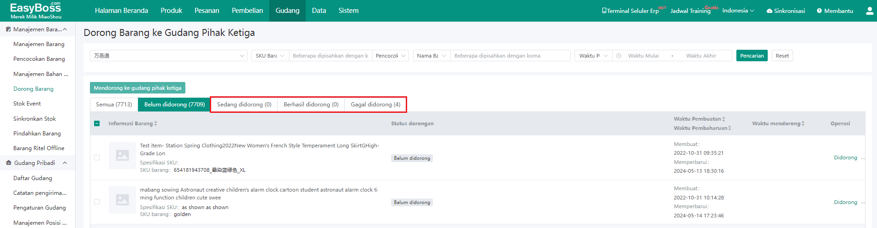Click the Membantu help icon
Screen dimensions: 877x228
(x=819, y=11)
